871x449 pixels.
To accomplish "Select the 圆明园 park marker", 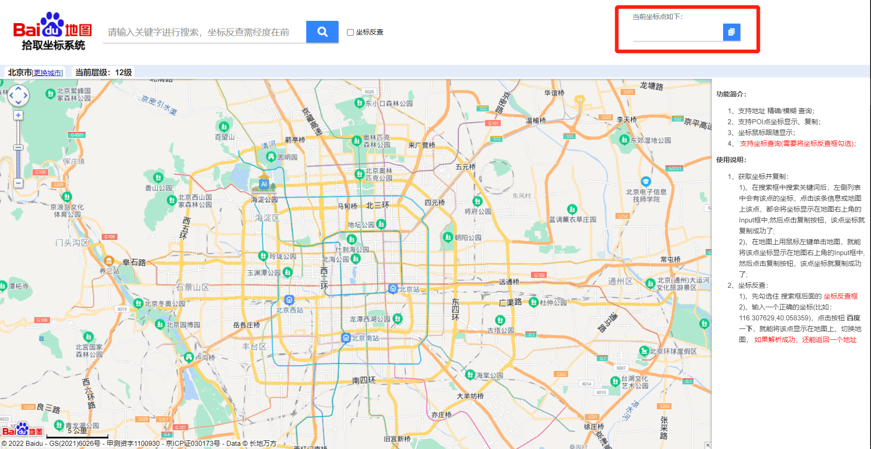I will tap(271, 157).
